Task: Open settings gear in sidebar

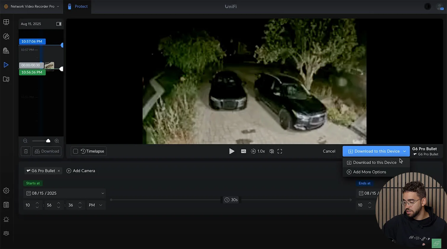Action: click(x=6, y=191)
